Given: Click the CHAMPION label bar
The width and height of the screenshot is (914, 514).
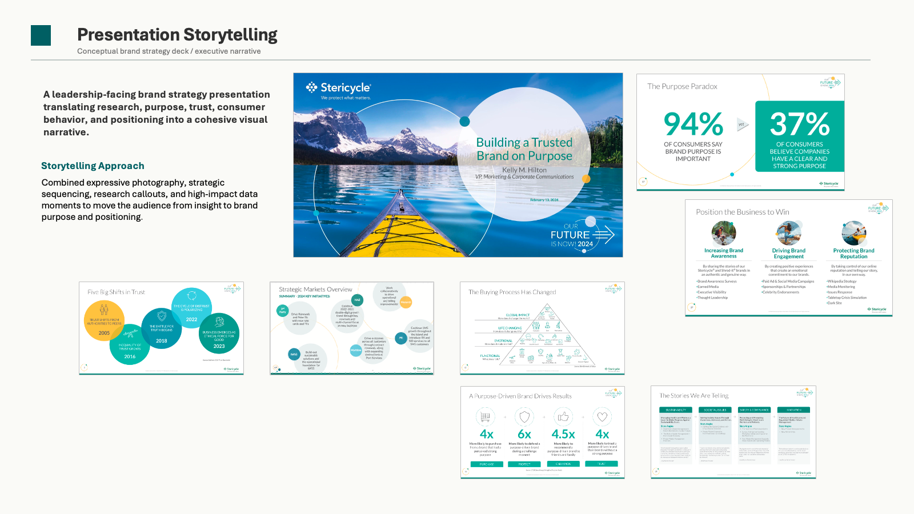Looking at the screenshot, I should point(563,464).
